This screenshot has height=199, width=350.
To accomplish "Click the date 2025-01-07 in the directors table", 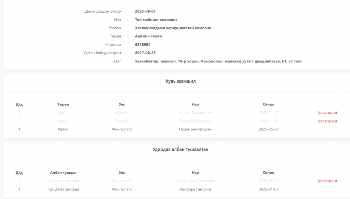I will click(x=268, y=189).
